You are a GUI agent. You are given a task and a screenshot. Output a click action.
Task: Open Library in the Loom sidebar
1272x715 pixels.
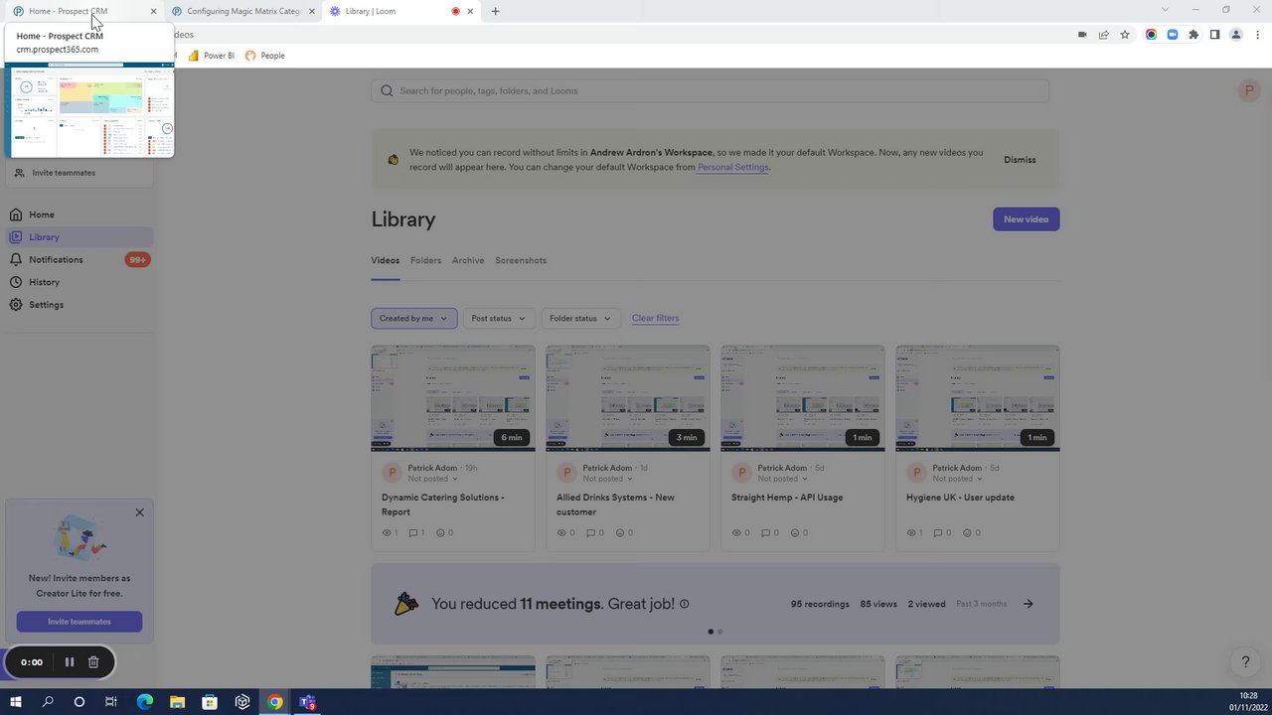click(x=79, y=237)
